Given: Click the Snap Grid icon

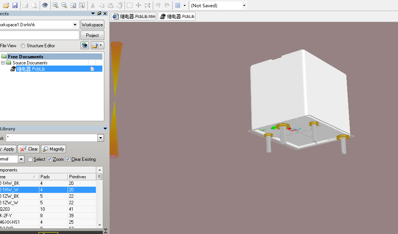Looking at the screenshot, I should pos(178,5).
